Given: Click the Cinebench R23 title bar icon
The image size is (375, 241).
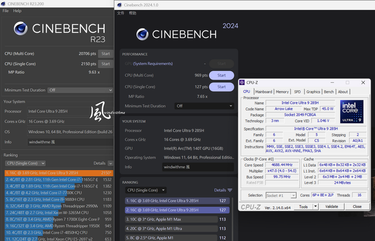Looking at the screenshot, I should click(x=4, y=3).
